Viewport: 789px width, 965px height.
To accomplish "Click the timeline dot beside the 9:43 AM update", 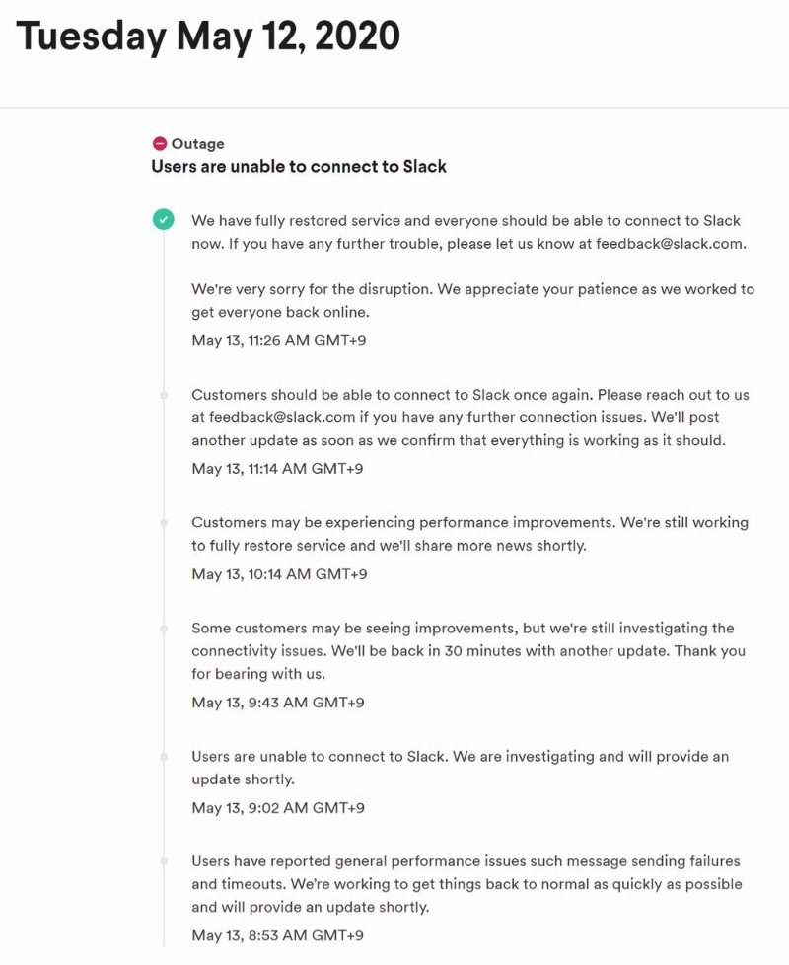I will point(164,628).
